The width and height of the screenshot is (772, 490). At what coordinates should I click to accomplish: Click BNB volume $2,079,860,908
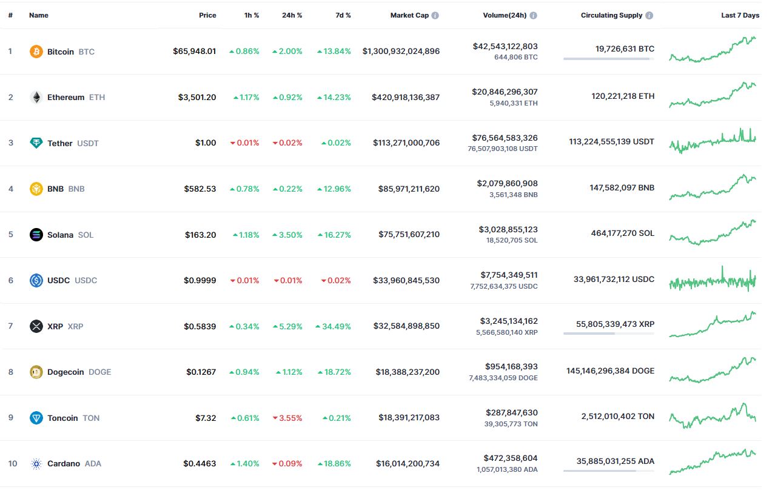(507, 183)
